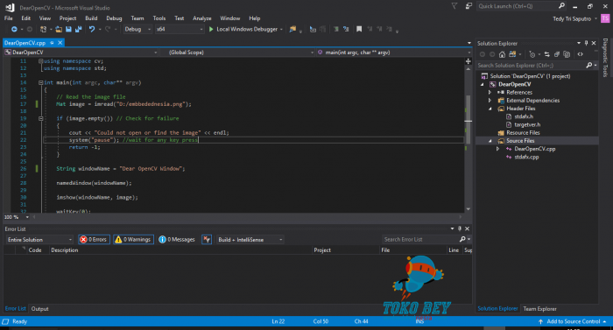
Task: Click the bookmark toggle icon in toolbar
Action: (359, 30)
